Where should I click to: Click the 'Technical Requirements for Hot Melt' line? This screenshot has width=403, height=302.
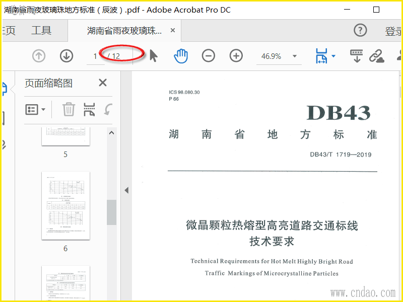click(x=272, y=261)
